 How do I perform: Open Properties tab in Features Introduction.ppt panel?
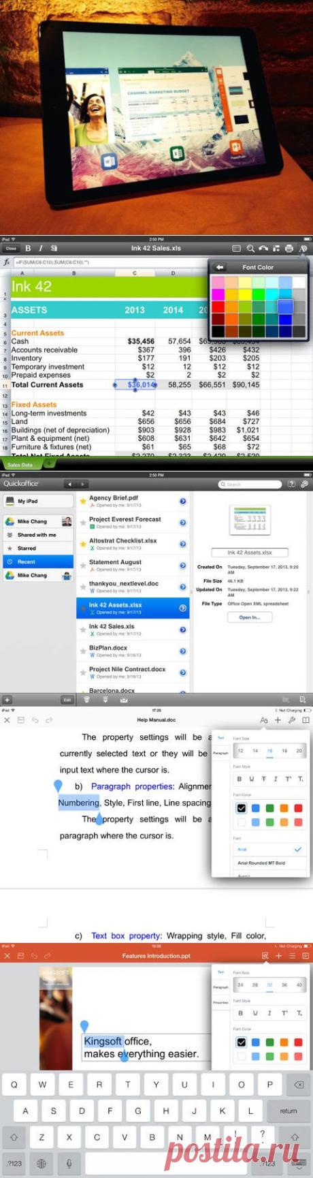pyautogui.click(x=220, y=1003)
